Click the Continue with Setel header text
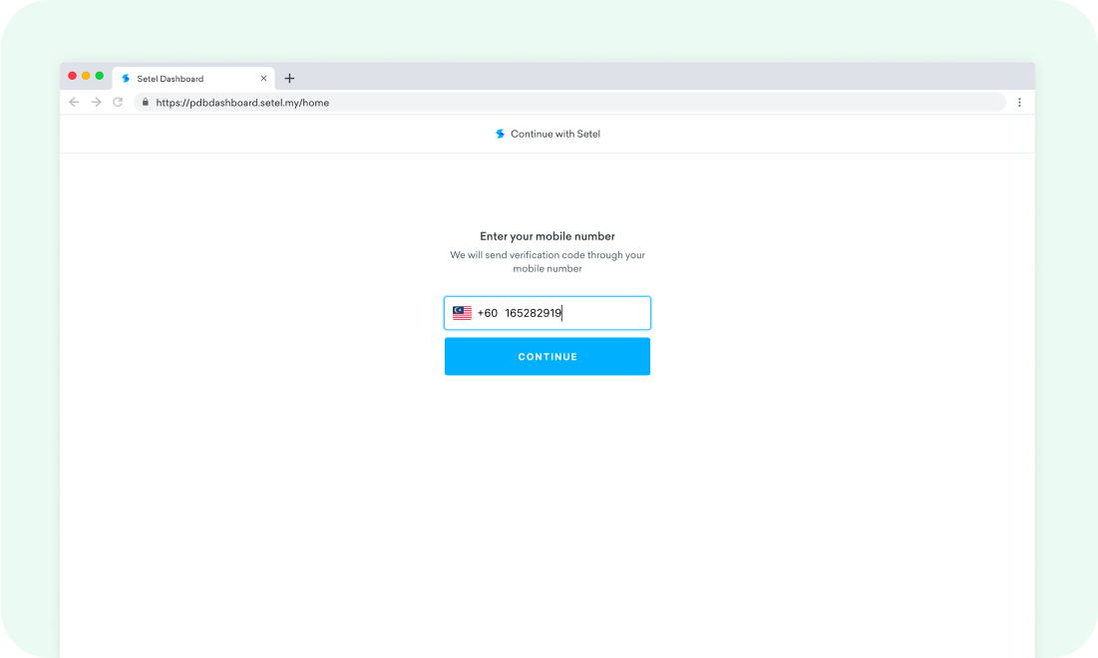 click(555, 134)
